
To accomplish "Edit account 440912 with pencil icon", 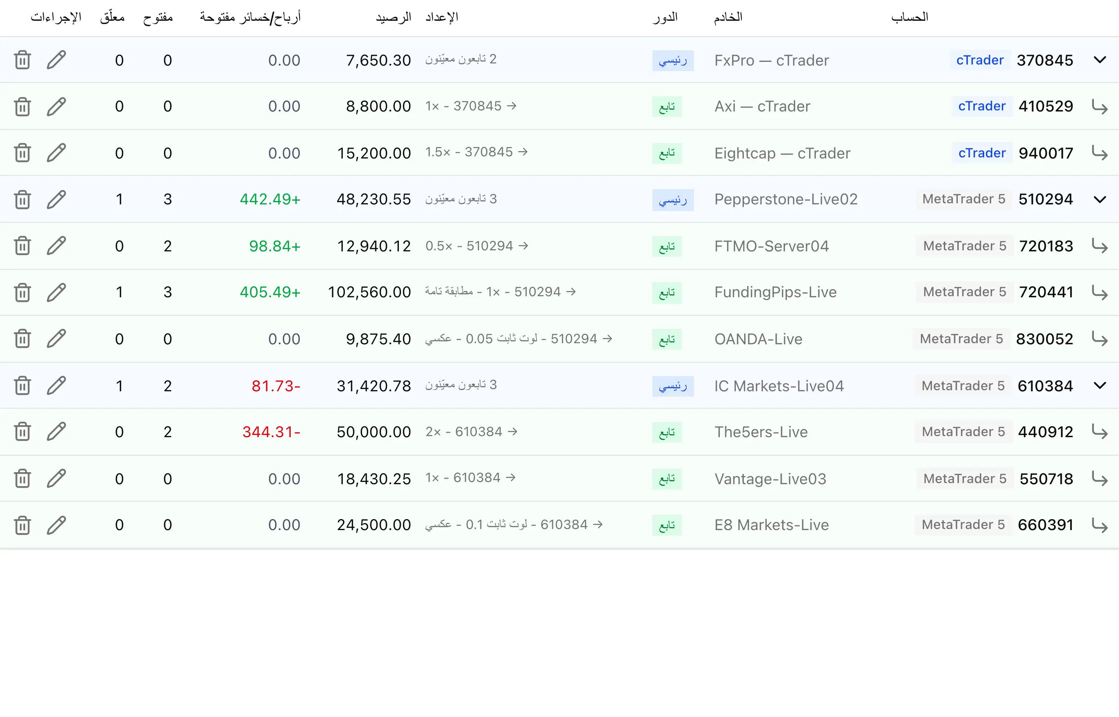I will [x=56, y=432].
